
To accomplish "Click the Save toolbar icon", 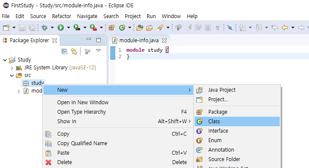I will [x=22, y=28].
